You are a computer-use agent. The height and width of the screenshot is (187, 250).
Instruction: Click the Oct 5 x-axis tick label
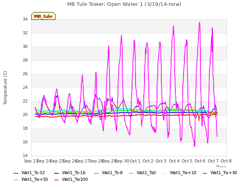coord(187,161)
